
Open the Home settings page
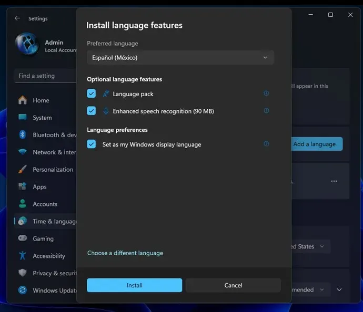pyautogui.click(x=41, y=100)
